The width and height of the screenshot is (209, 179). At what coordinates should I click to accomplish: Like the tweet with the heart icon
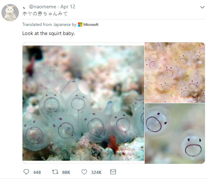84,172
